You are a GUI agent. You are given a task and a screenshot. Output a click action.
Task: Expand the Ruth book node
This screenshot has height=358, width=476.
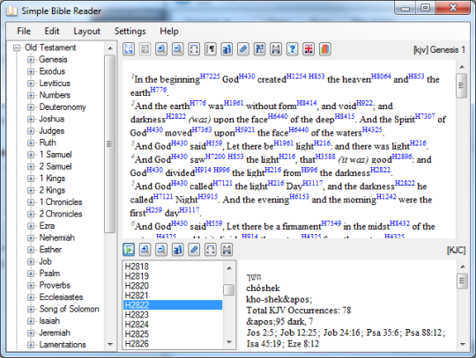31,142
